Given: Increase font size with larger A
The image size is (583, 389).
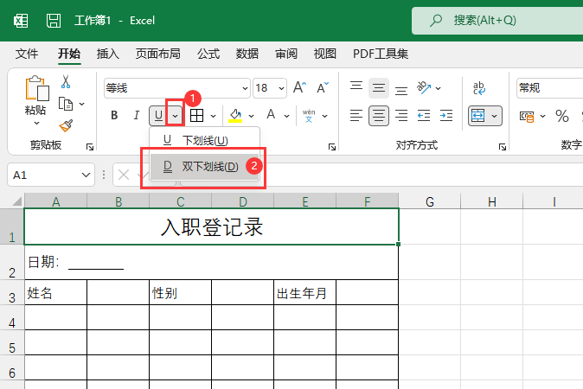Looking at the screenshot, I should (x=299, y=87).
